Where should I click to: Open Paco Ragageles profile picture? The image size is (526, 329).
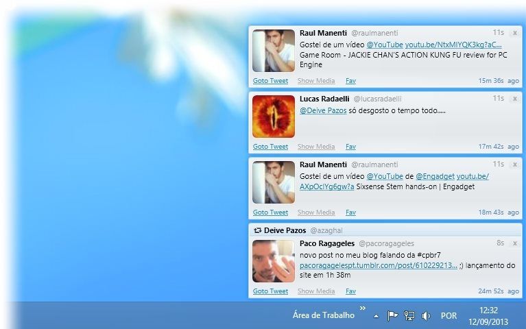274,261
